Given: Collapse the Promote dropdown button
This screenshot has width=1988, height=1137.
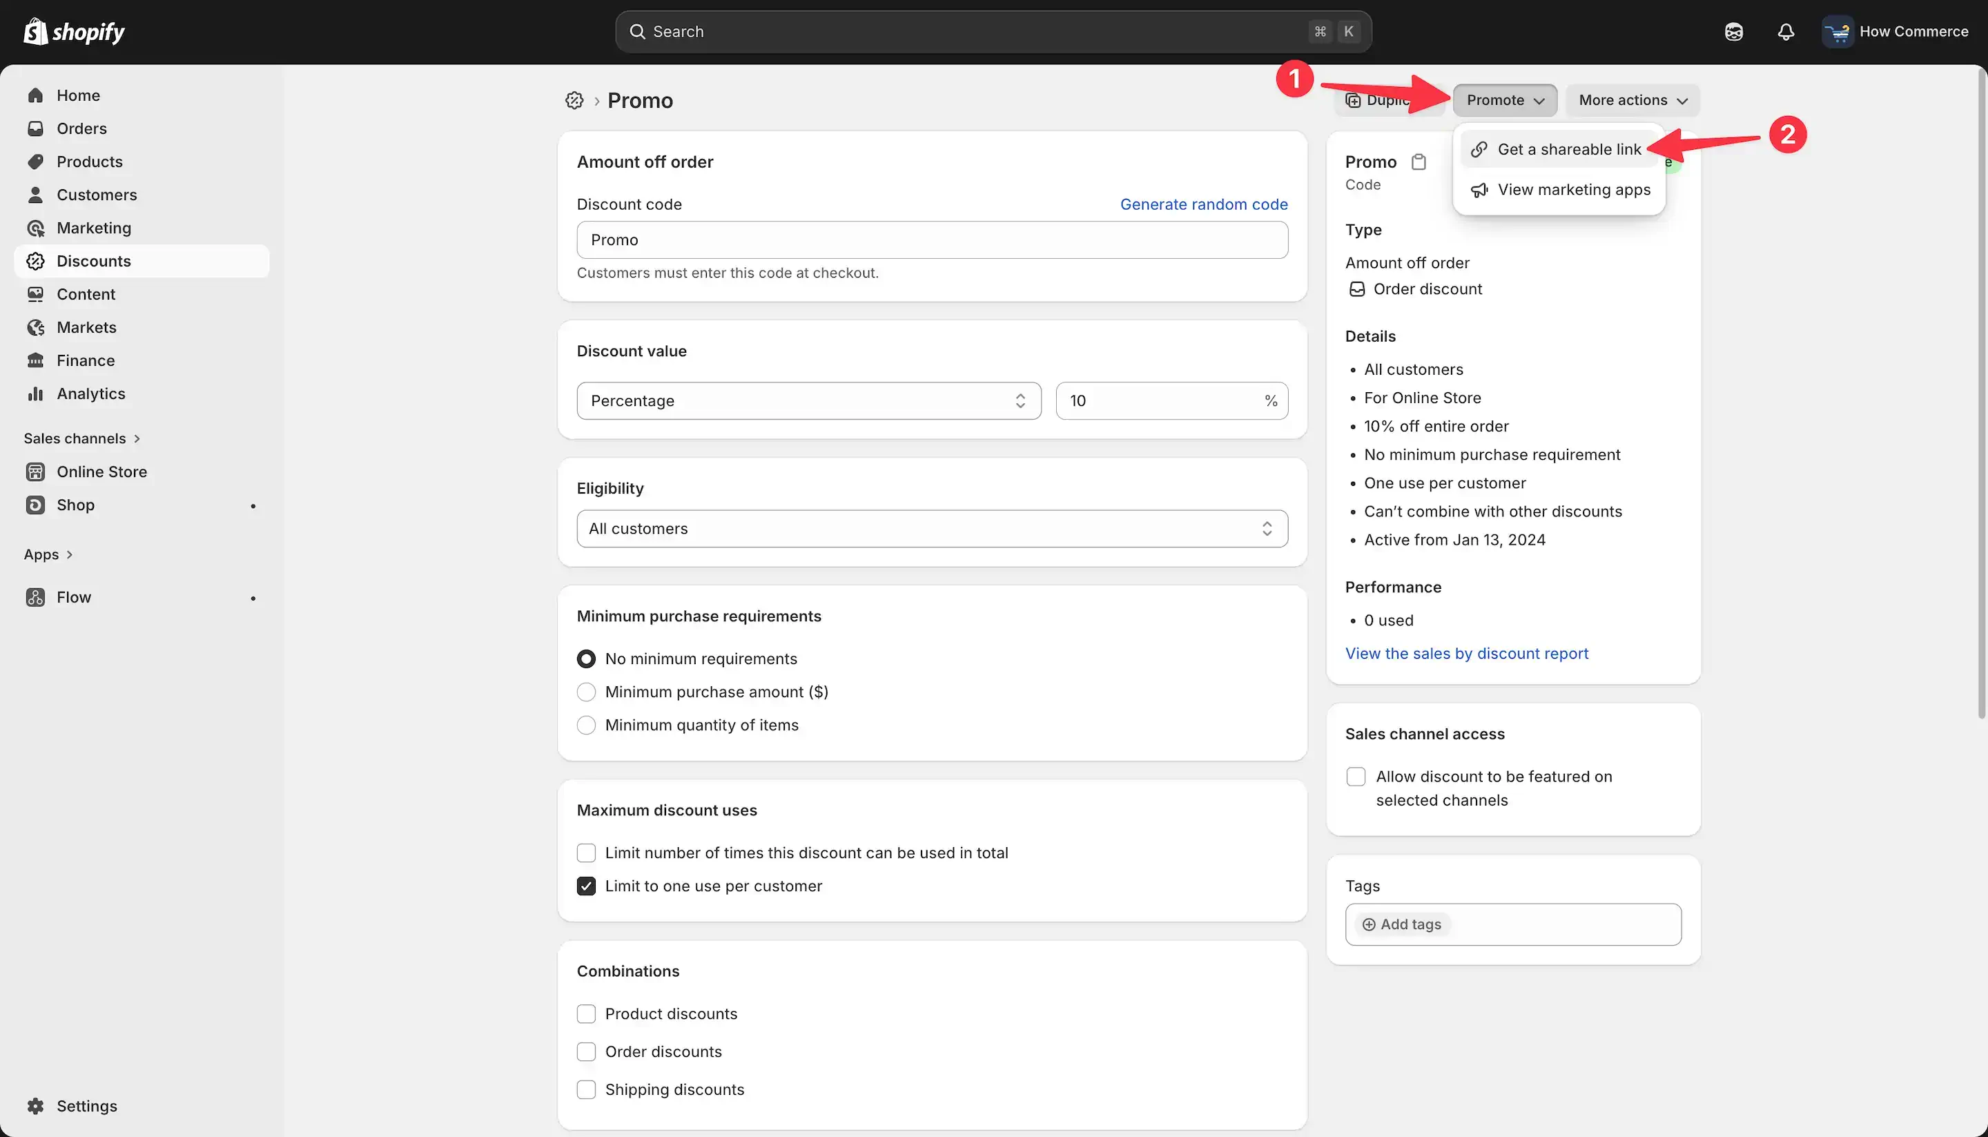Looking at the screenshot, I should [1505, 100].
